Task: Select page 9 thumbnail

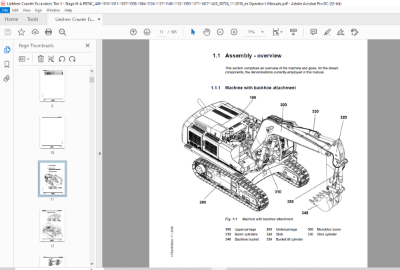Action: [x=52, y=85]
